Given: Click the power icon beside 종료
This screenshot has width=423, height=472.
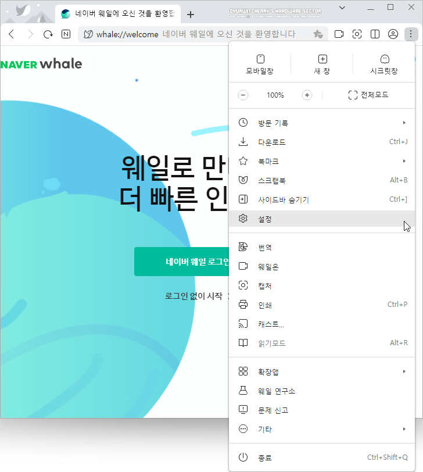Looking at the screenshot, I should pyautogui.click(x=243, y=457).
